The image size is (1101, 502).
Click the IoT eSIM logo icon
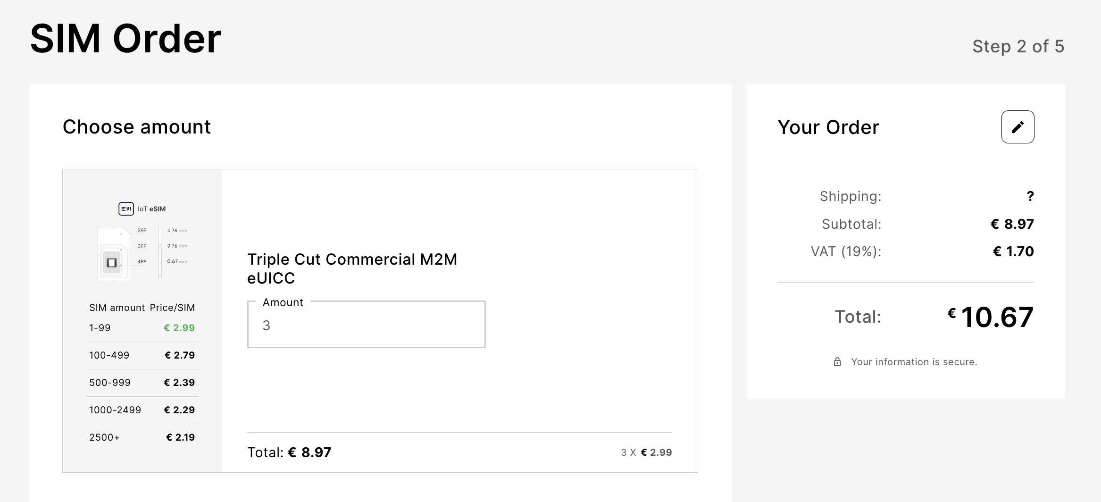[x=126, y=209]
